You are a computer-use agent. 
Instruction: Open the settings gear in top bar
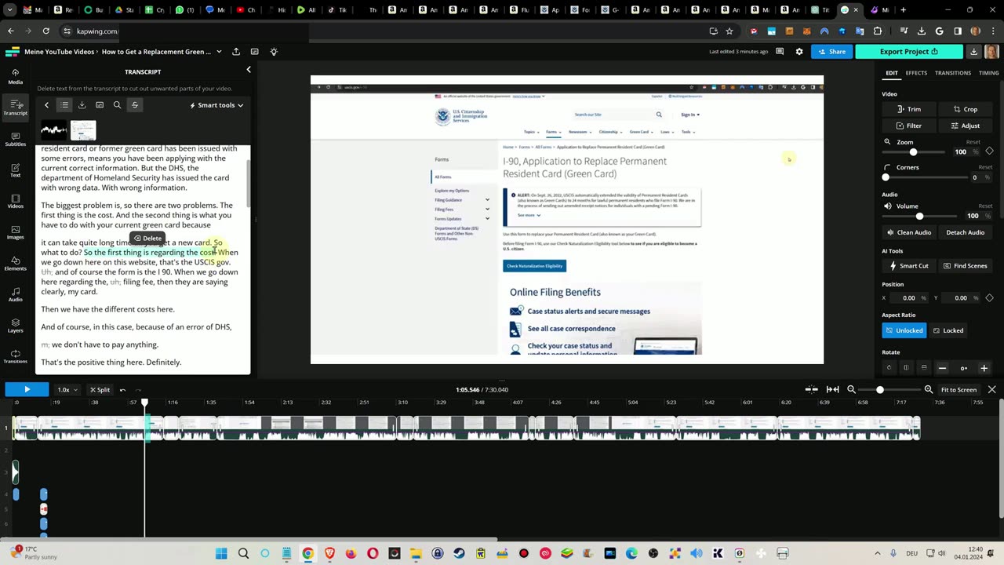point(799,52)
